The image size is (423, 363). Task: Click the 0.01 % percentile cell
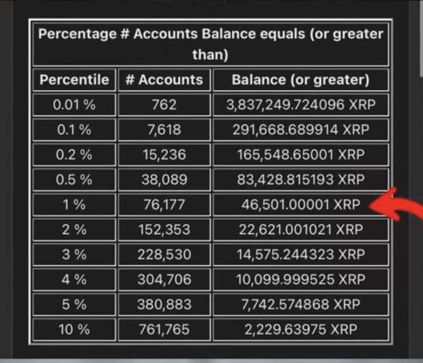tap(74, 105)
